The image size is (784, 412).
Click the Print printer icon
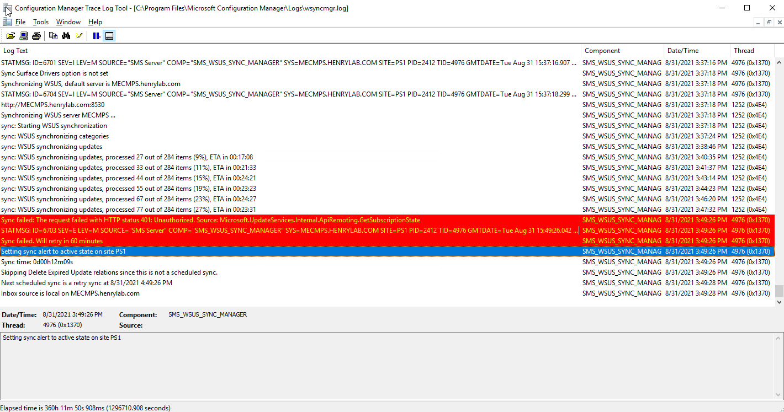click(36, 36)
